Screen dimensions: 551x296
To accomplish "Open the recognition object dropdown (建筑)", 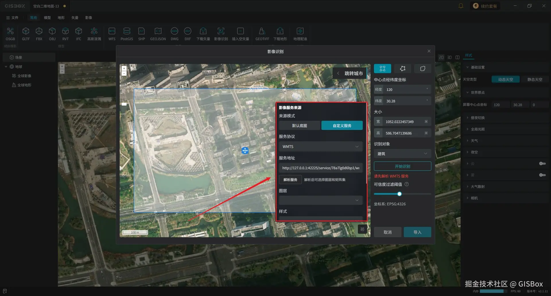I will coord(402,154).
